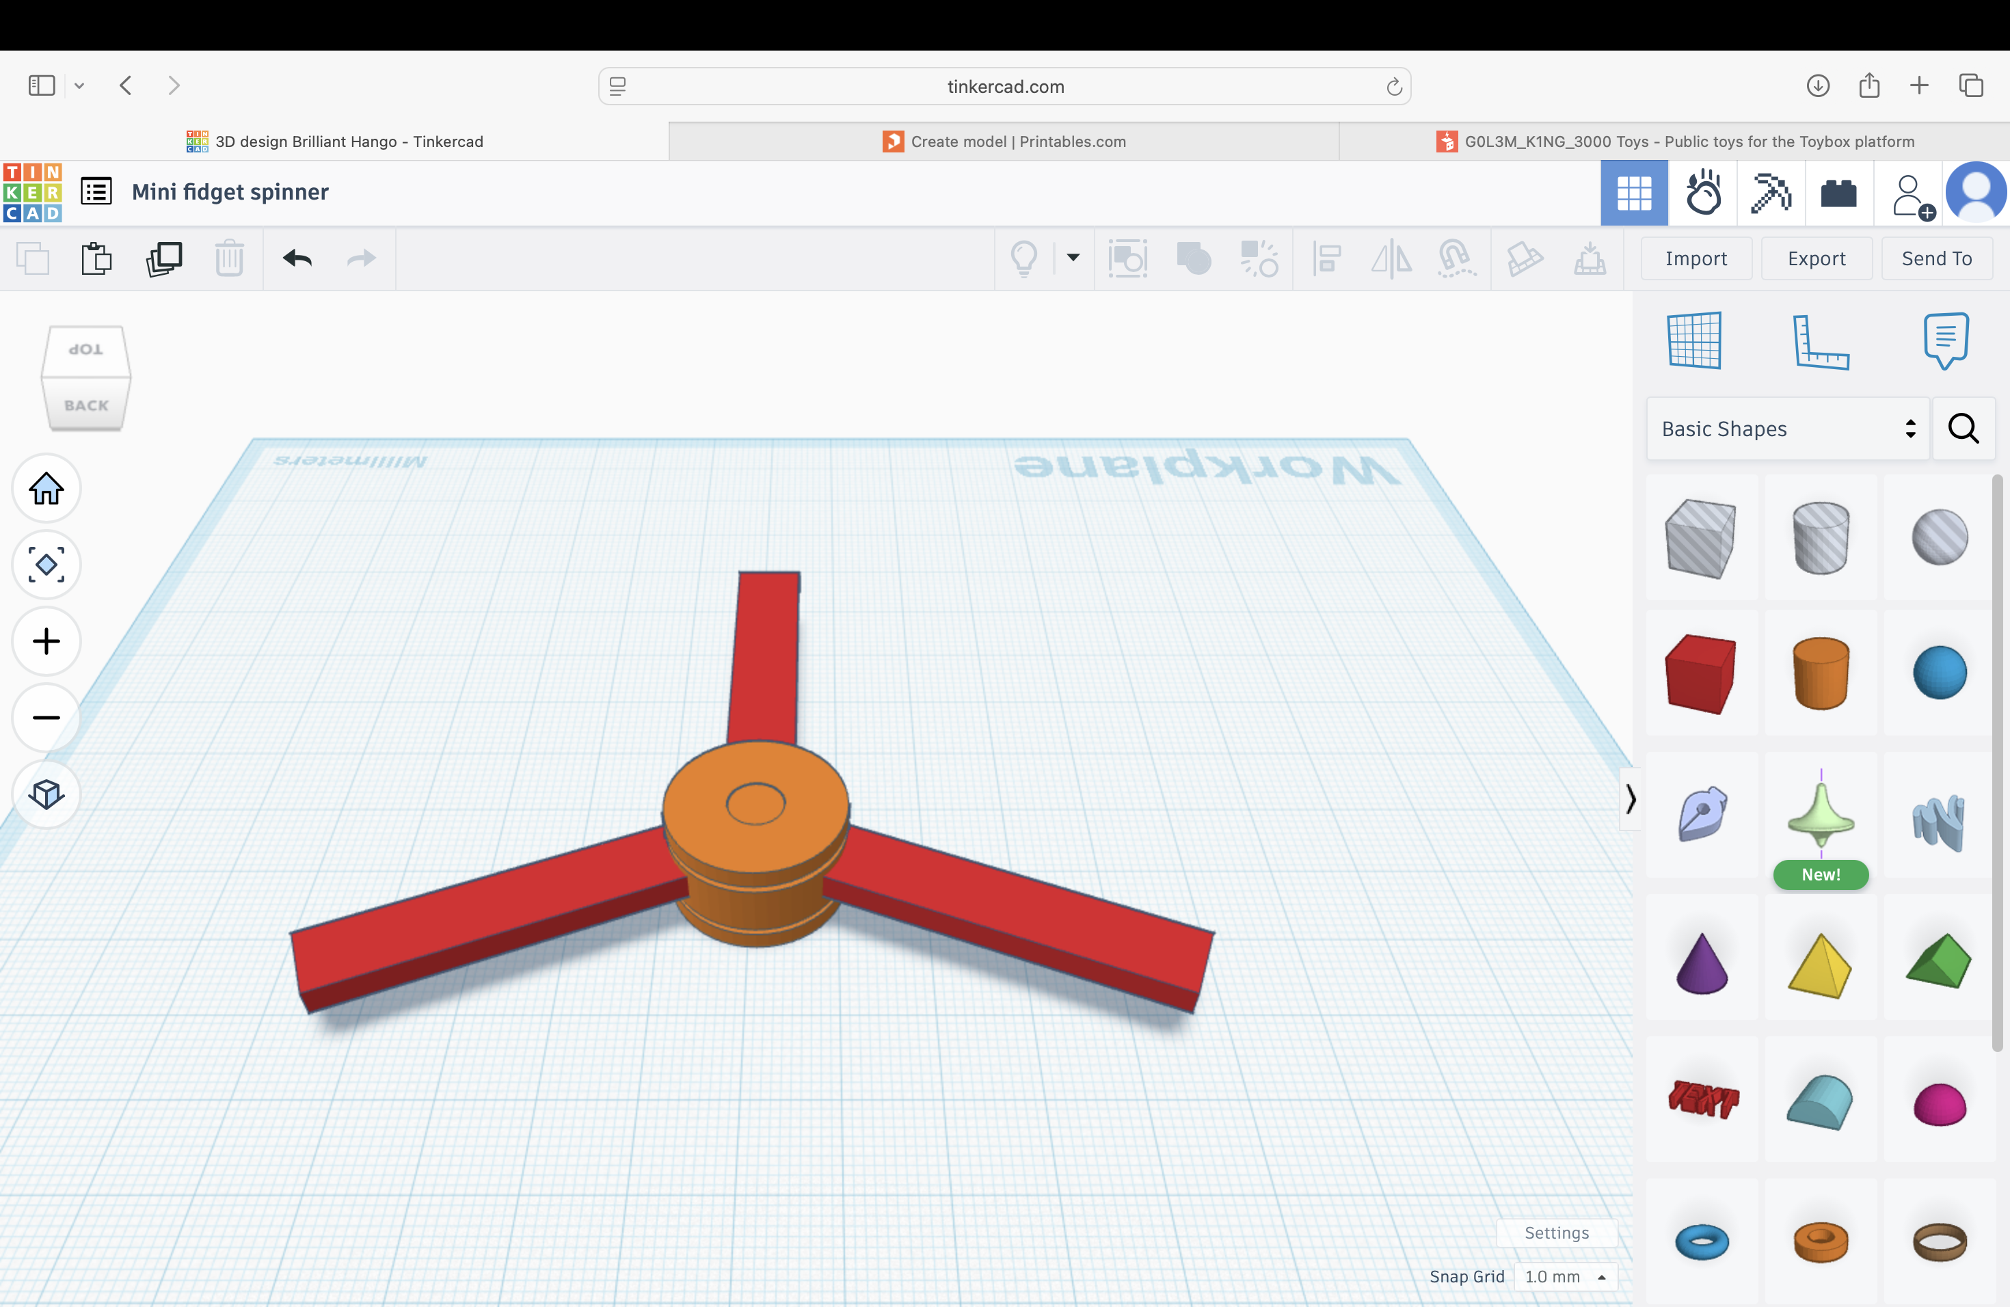
Task: Undo the last action
Action: pos(297,258)
